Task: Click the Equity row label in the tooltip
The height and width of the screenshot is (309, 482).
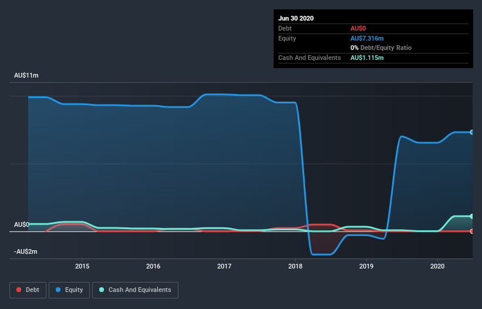Action: [287, 38]
